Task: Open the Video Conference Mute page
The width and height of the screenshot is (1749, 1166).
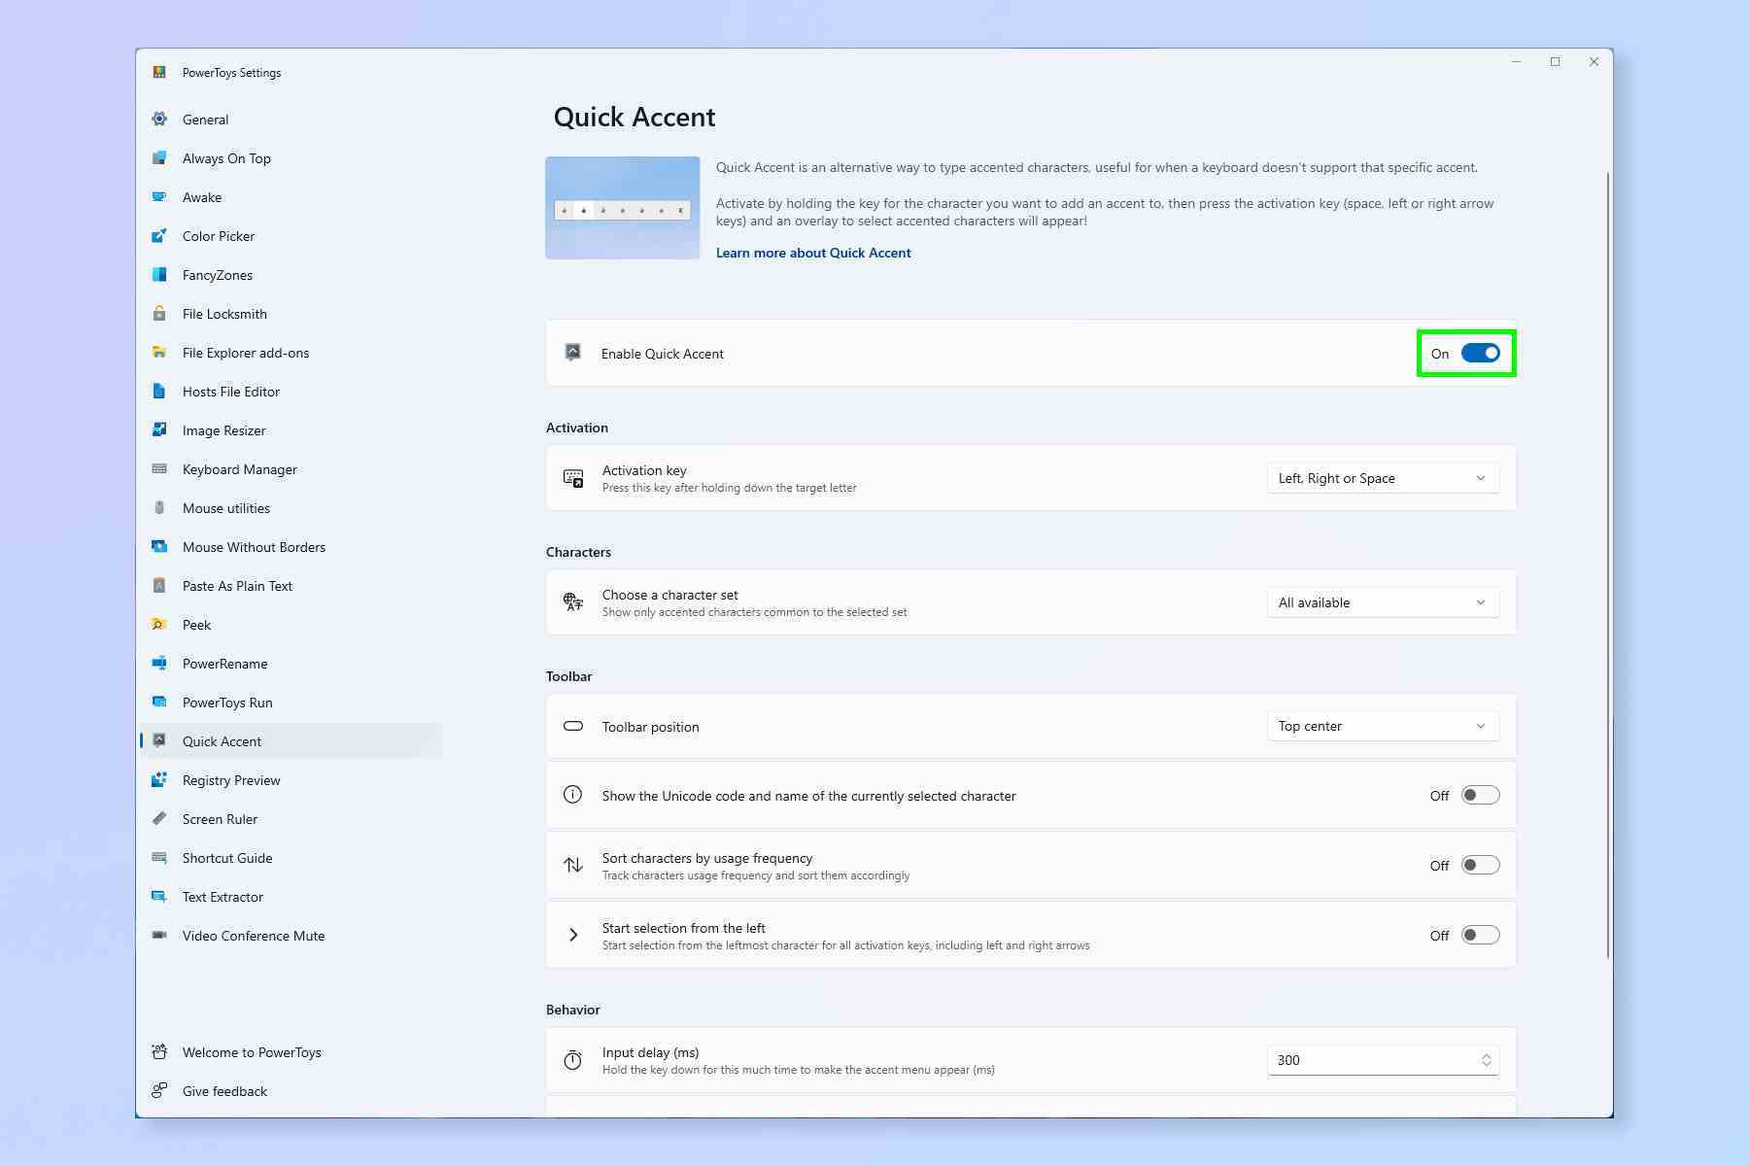Action: [291, 936]
